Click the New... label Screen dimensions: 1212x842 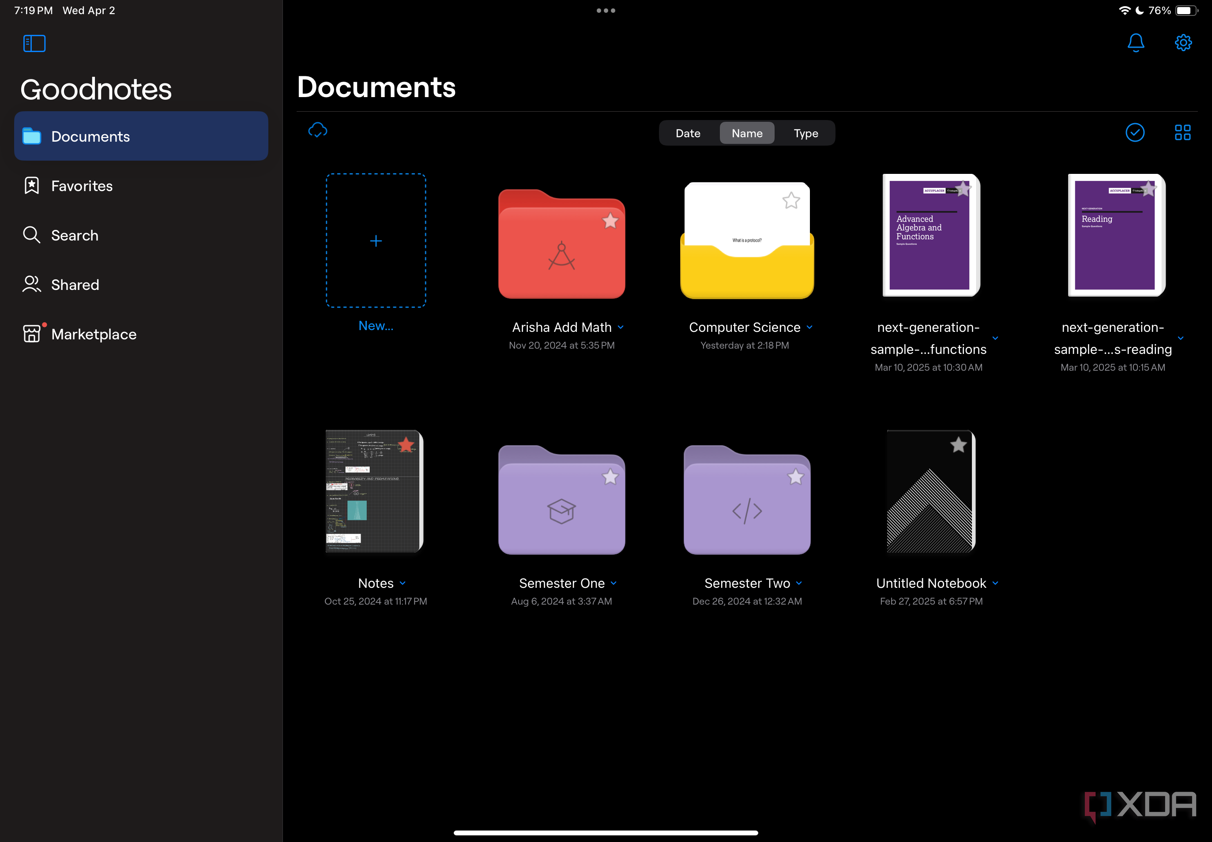point(376,326)
